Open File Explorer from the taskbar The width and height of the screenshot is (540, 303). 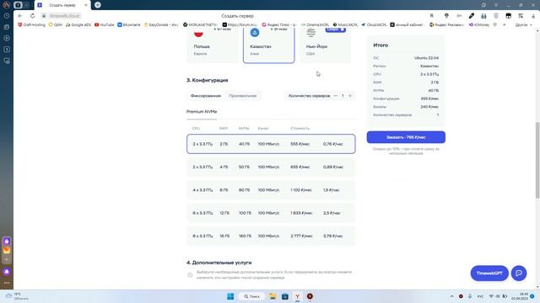[x=273, y=296]
